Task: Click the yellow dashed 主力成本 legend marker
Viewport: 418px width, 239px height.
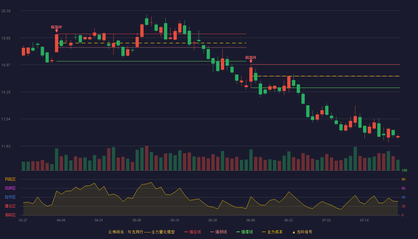Action: 264,232
